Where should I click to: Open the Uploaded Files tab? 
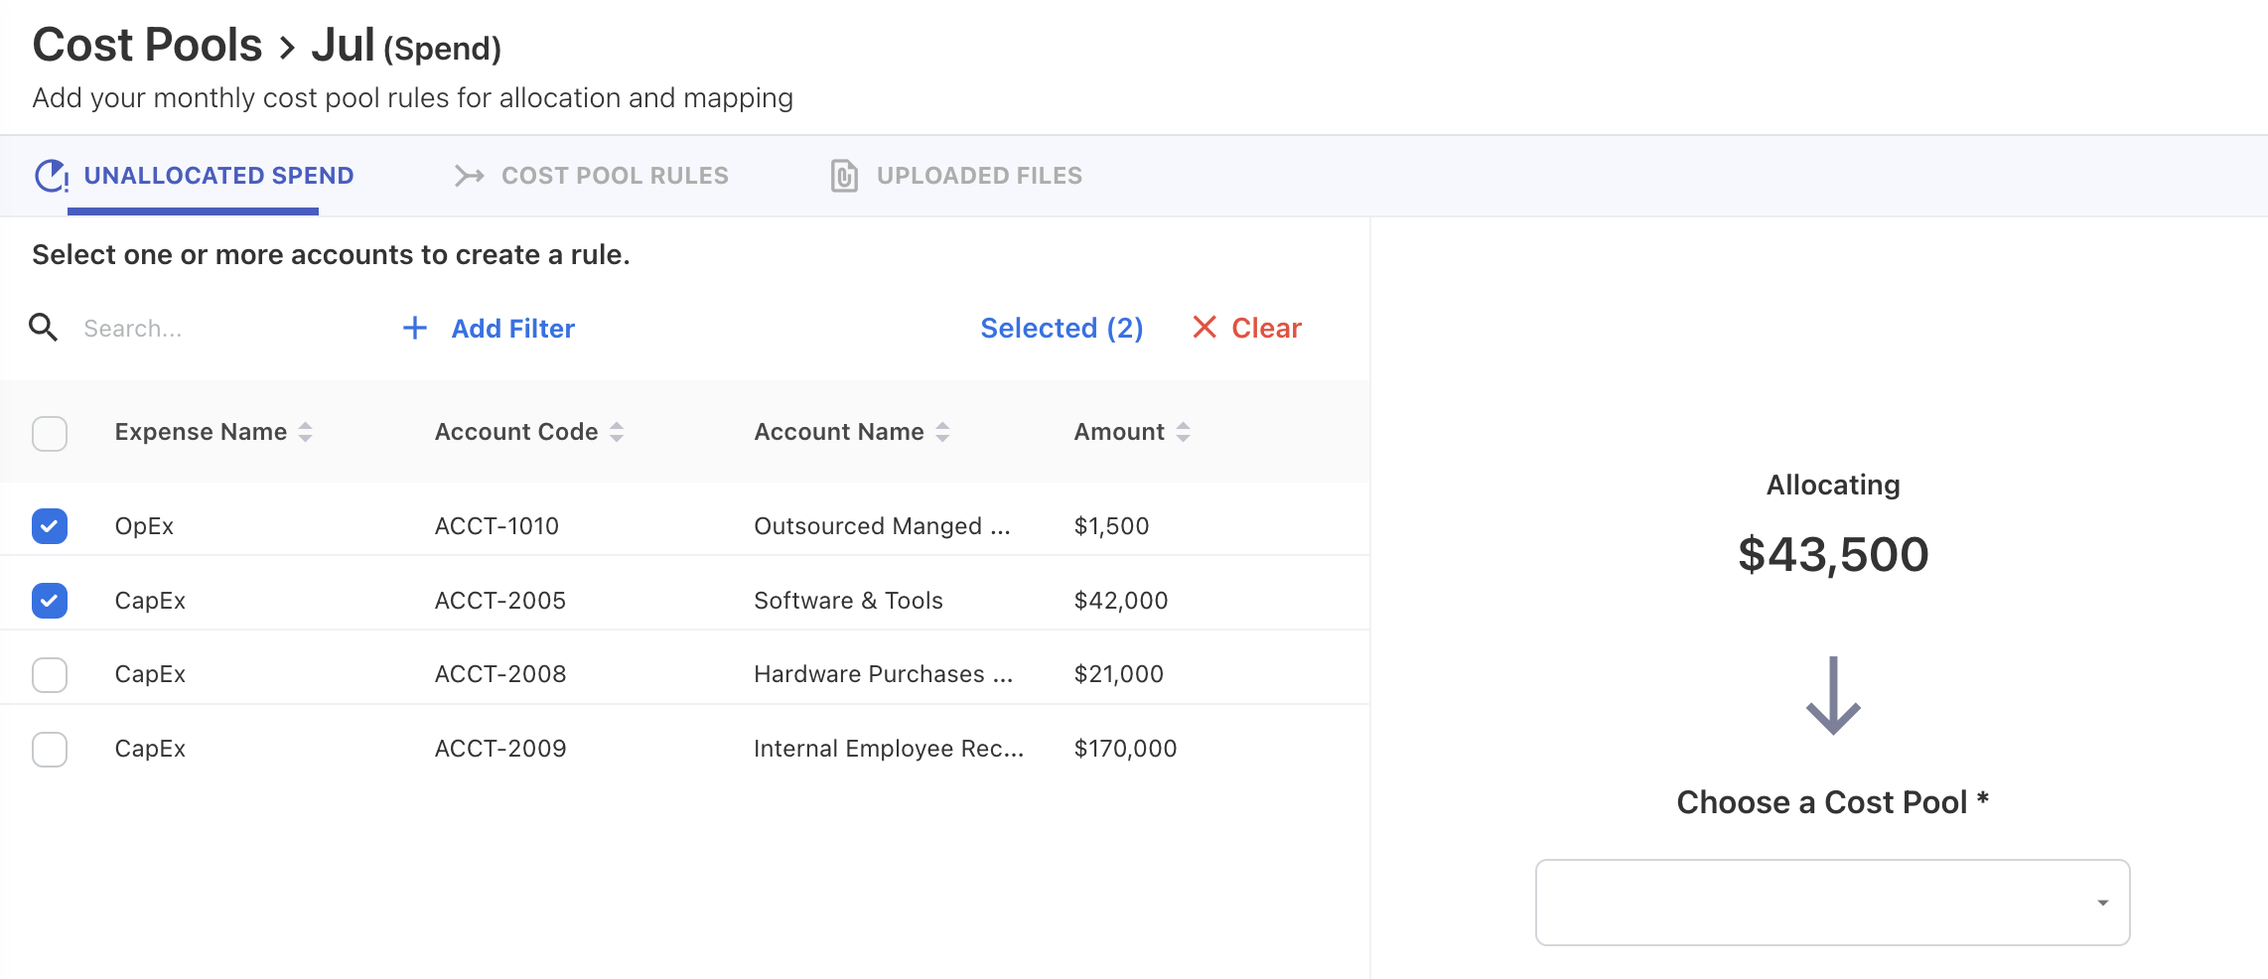978,176
